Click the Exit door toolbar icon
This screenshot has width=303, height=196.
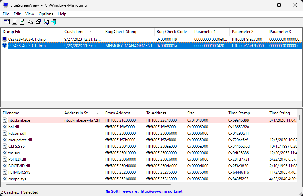click(x=54, y=22)
